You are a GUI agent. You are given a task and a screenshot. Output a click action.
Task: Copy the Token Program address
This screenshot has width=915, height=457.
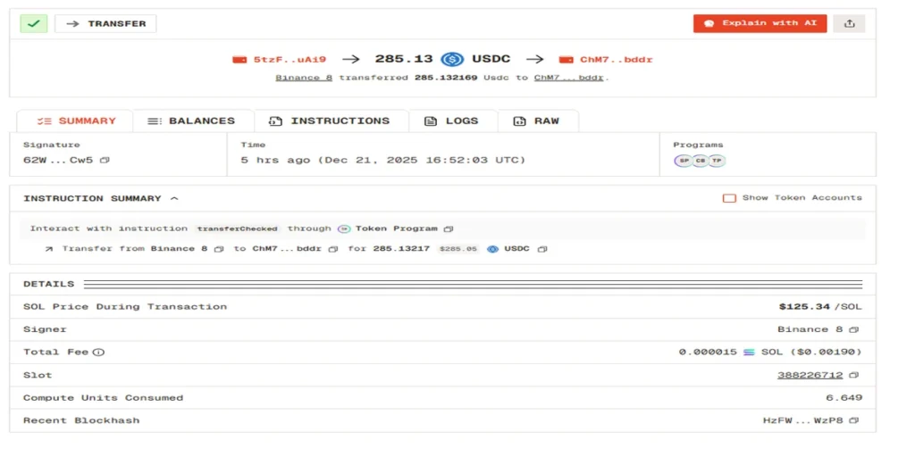[x=449, y=229]
